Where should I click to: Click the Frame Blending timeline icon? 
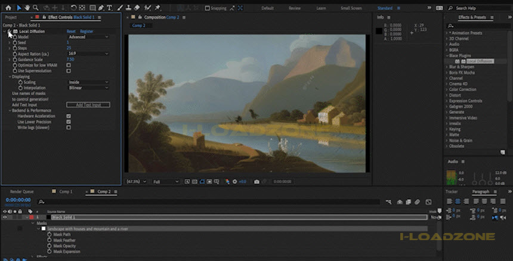tap(408, 202)
